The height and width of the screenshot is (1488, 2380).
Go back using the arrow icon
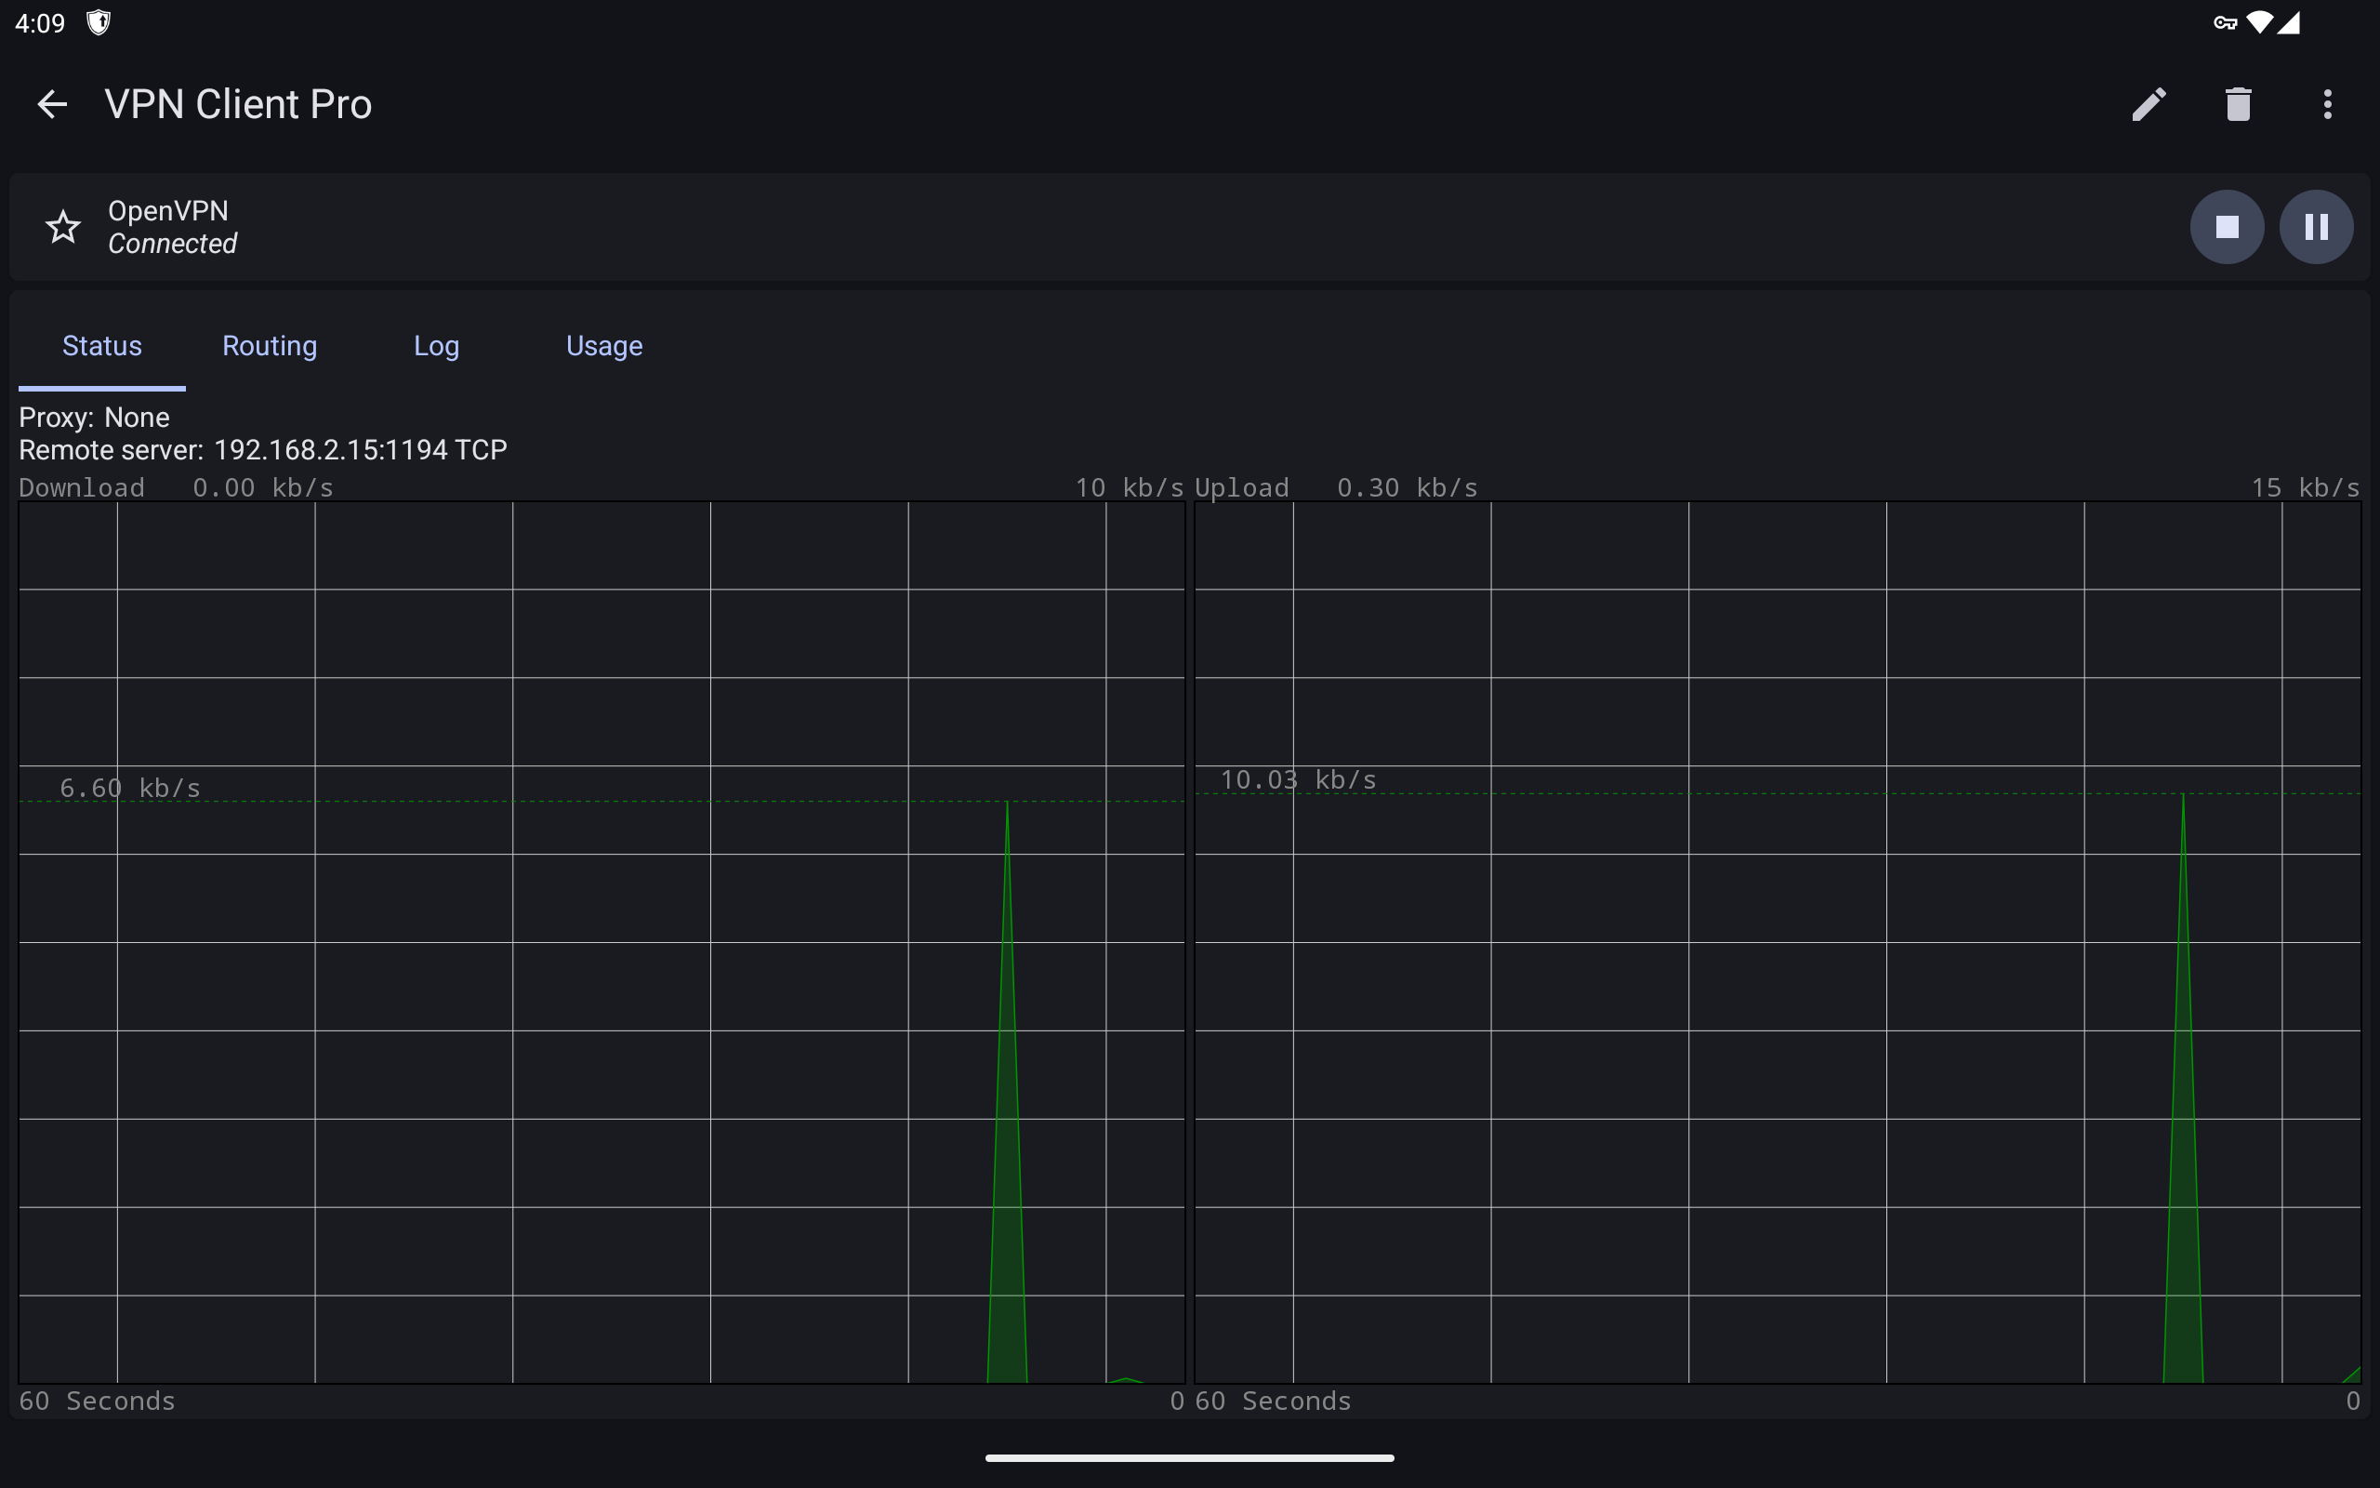coord(52,104)
